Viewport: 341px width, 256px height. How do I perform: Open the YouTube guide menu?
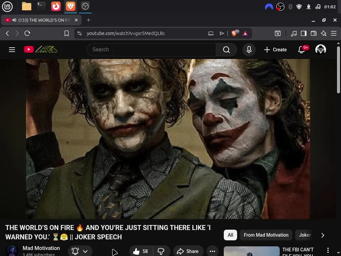coord(12,50)
